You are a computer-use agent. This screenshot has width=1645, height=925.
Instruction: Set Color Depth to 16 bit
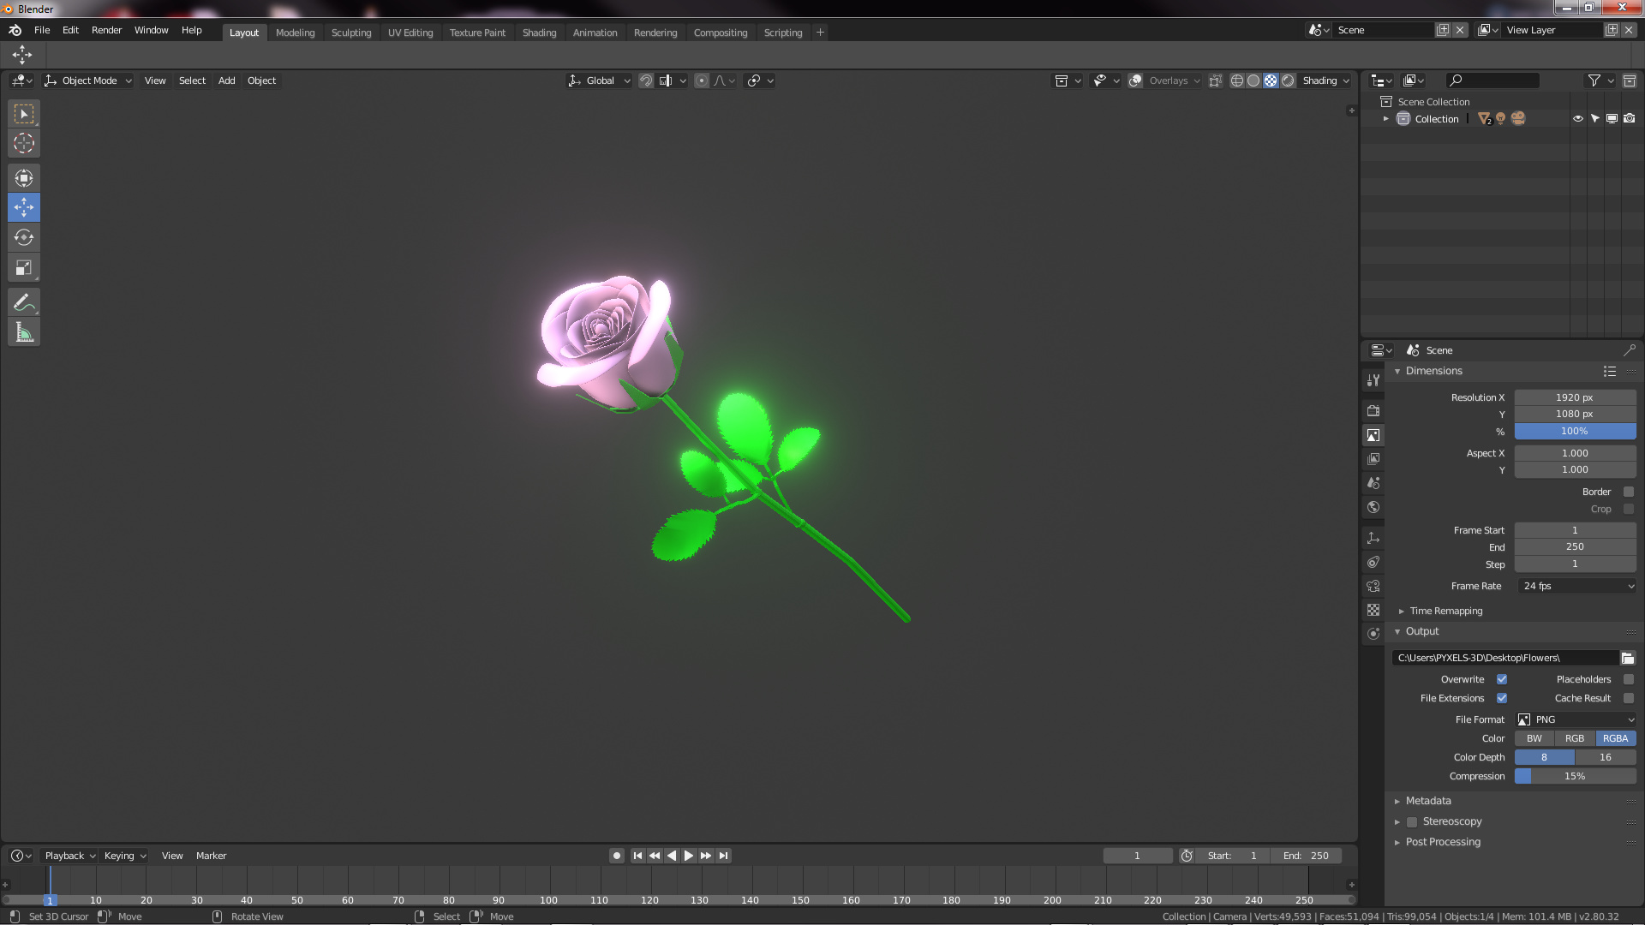[x=1606, y=757]
